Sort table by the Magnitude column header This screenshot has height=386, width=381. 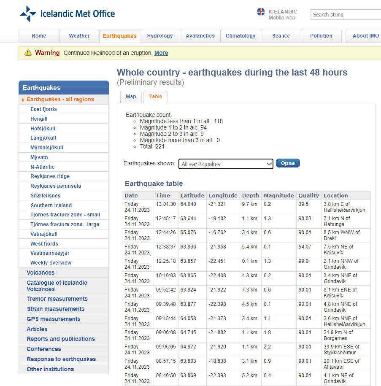click(x=278, y=195)
